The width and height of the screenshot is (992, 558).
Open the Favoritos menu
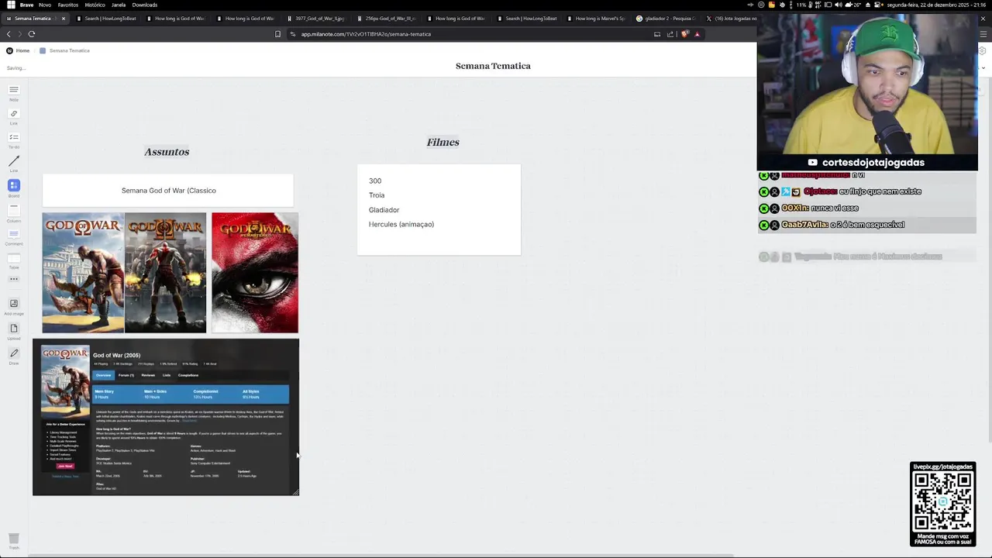68,5
